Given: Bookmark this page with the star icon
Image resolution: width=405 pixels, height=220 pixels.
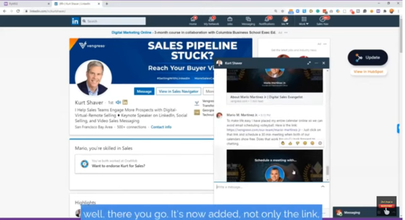Looking at the screenshot, I should [x=282, y=11].
